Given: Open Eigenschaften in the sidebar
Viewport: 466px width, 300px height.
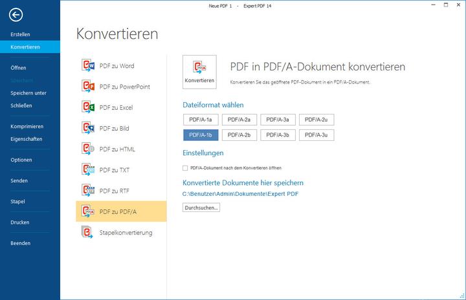Looking at the screenshot, I should 27,139.
